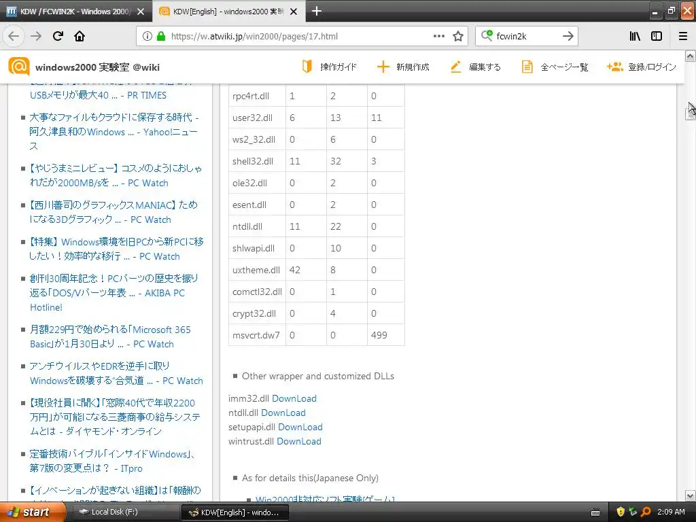Screen dimensions: 696x522
Task: Download ntdll.dll via DownLoad link
Action: tap(283, 413)
